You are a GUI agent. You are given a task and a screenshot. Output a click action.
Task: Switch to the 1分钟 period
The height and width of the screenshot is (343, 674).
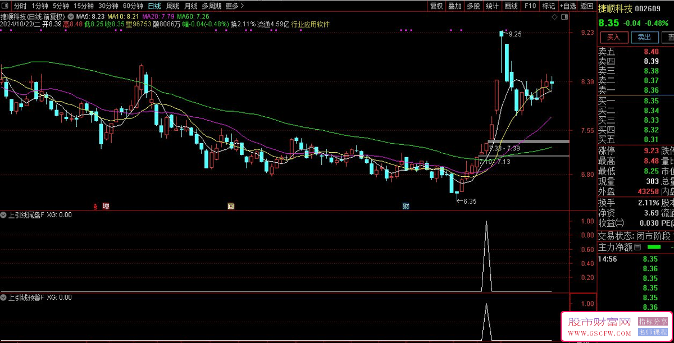pyautogui.click(x=40, y=6)
